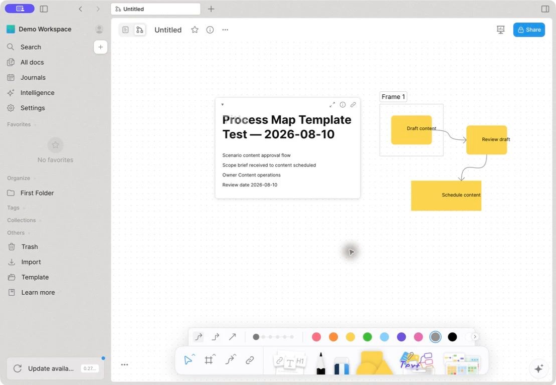
Task: Pick the yellow color swatch
Action: [x=350, y=337]
